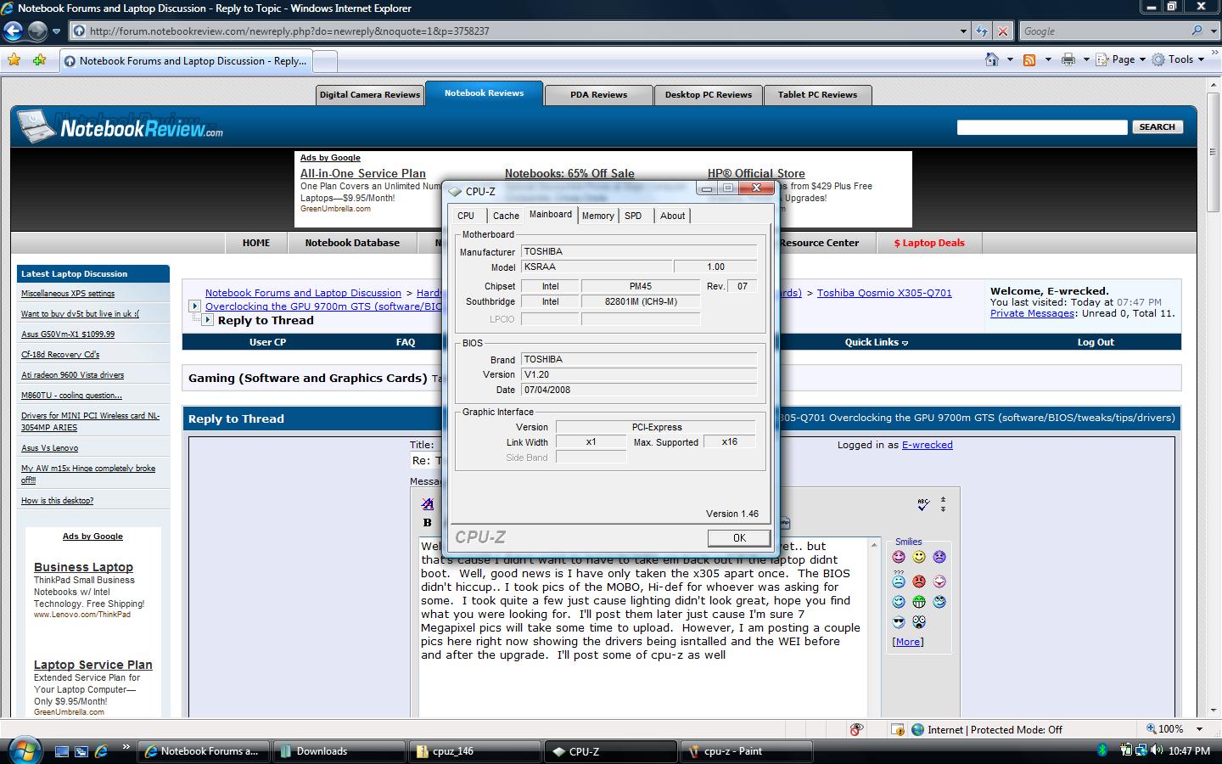Open the FAQ forum menu item
Viewport: 1222px width, 764px height.
[x=406, y=342]
